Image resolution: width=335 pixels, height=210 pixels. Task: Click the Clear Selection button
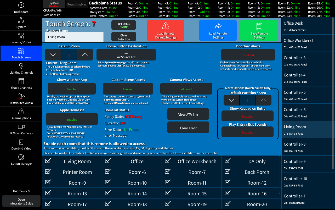coord(124,37)
